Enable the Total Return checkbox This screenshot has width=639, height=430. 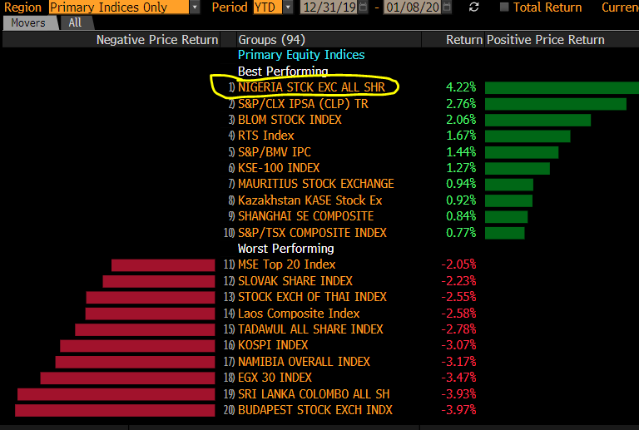tap(504, 7)
